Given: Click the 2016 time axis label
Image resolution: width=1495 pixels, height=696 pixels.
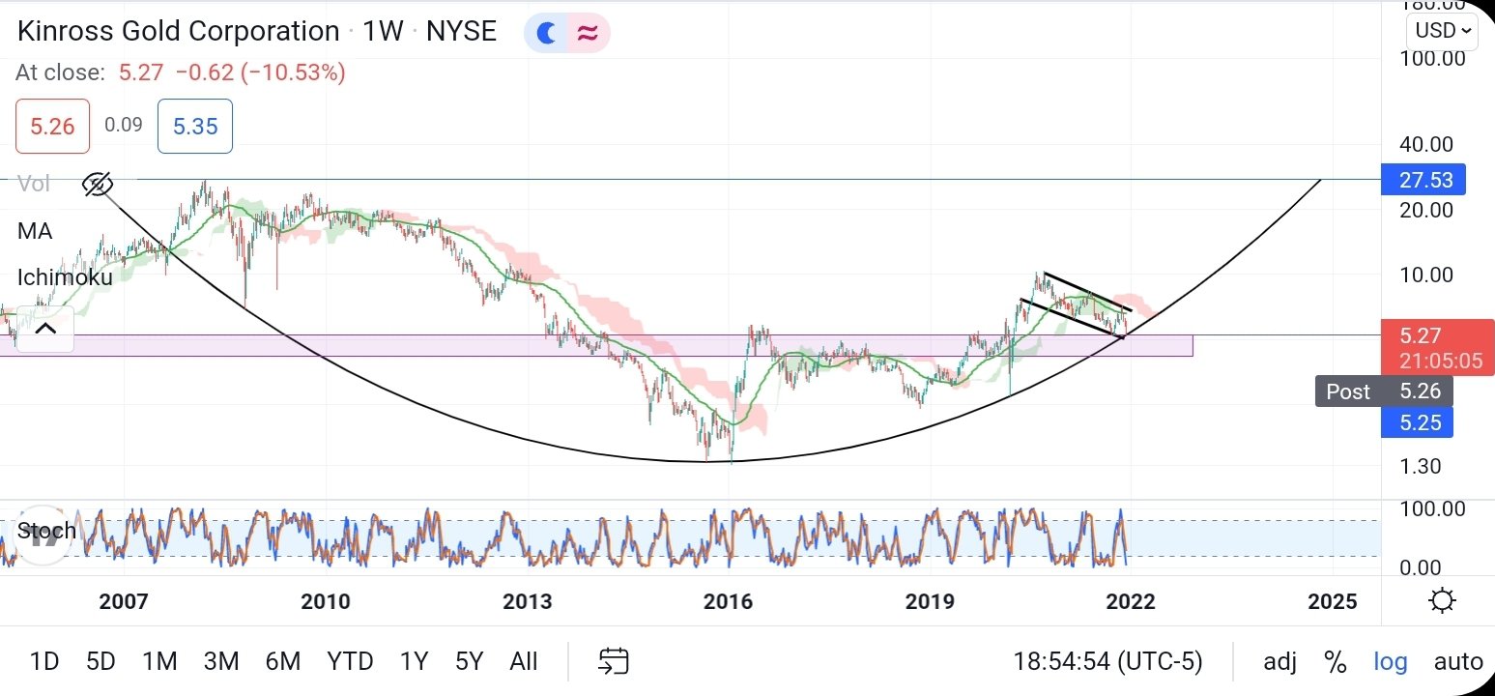Looking at the screenshot, I should point(728,601).
